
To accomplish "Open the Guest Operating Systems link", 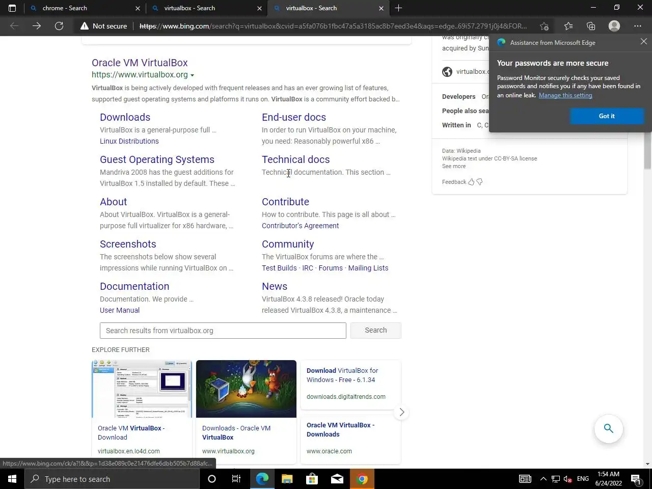I will click(157, 159).
